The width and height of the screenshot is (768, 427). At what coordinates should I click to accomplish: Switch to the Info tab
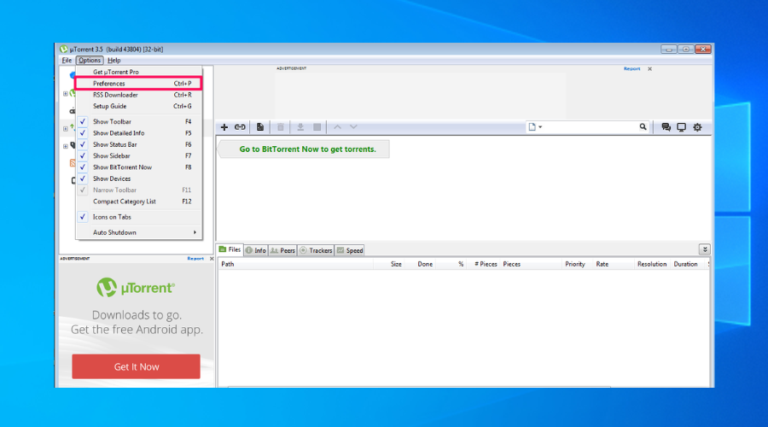(256, 250)
